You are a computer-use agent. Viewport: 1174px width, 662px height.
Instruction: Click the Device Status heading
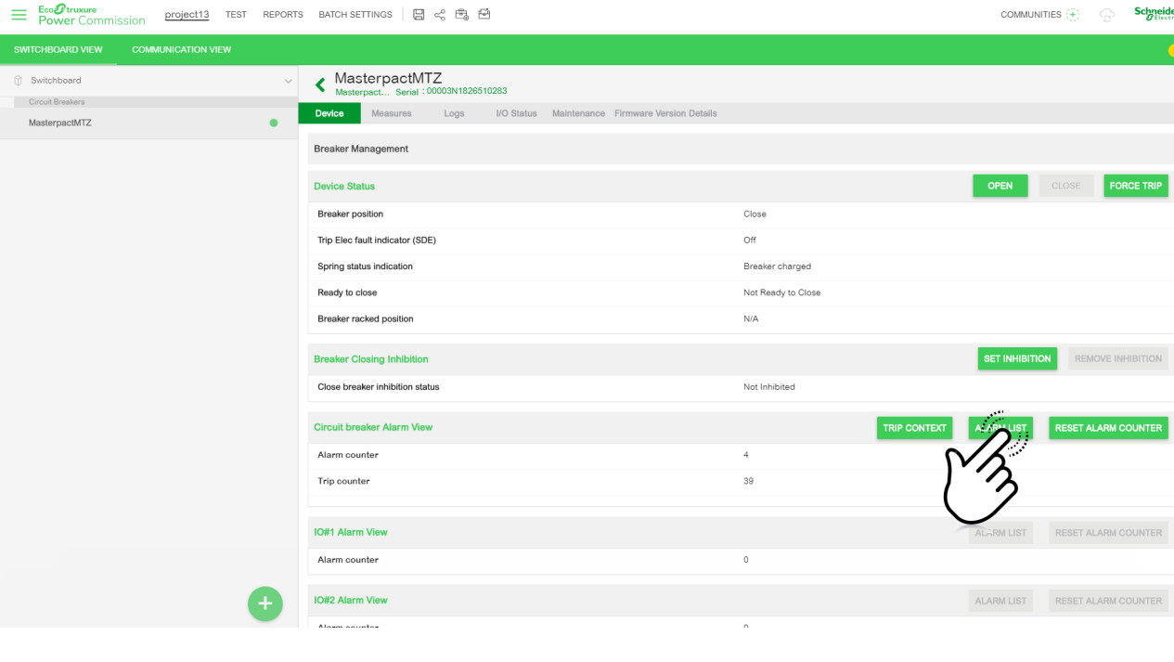(x=344, y=186)
